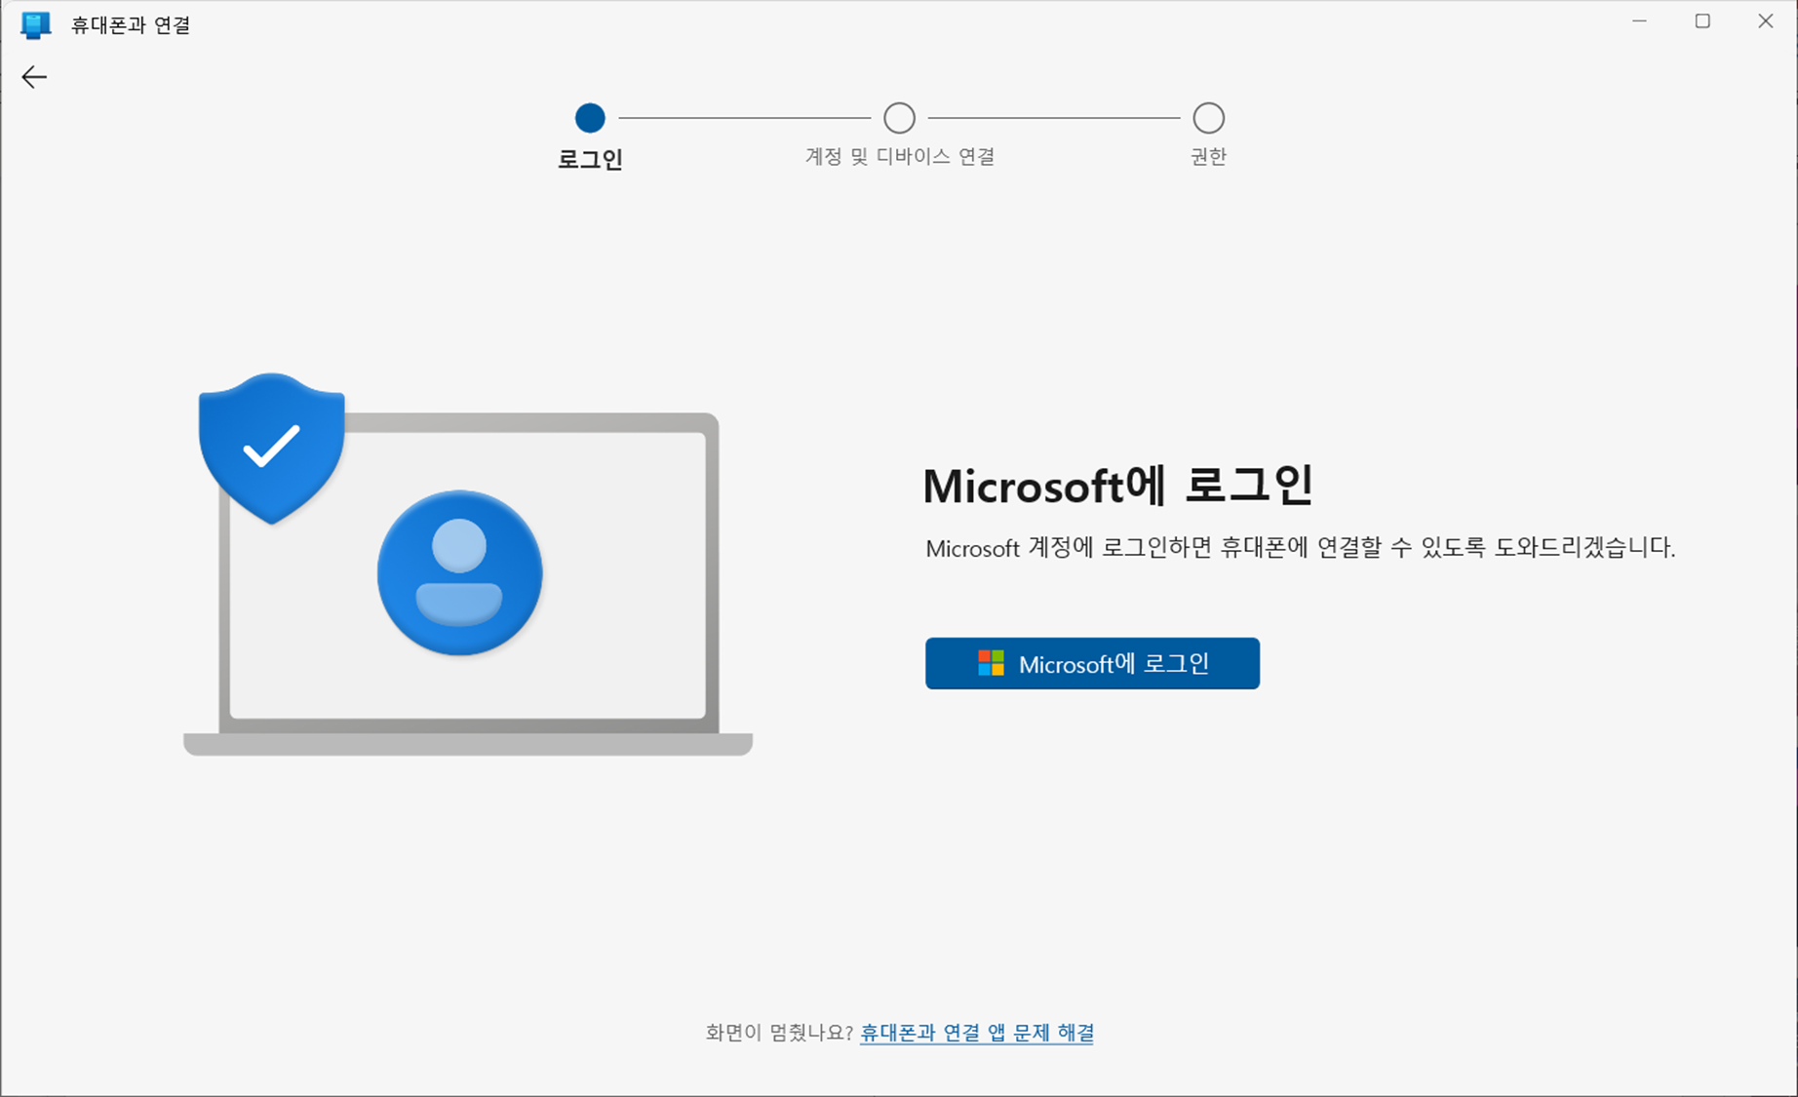Click the 권한 step label
Screen dimensions: 1798x1097
coord(1208,157)
